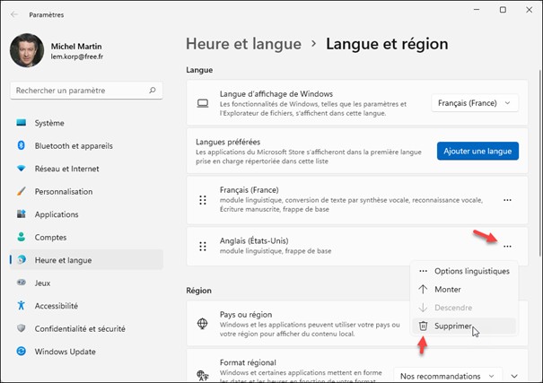Viewport: 543px width, 383px height.
Task: Click the Windows Update refresh icon
Action: click(x=22, y=352)
